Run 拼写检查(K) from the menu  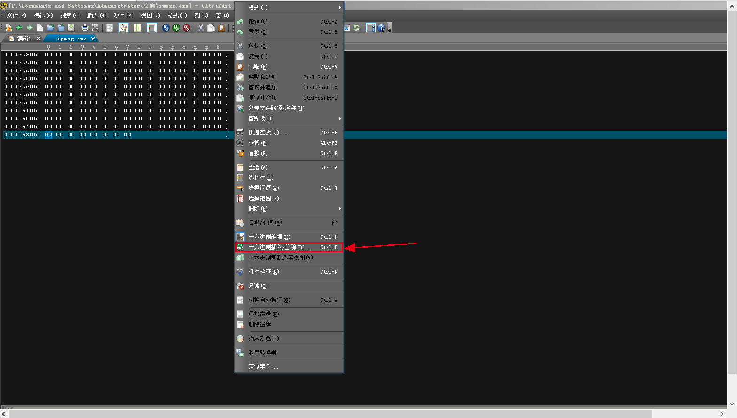click(289, 272)
